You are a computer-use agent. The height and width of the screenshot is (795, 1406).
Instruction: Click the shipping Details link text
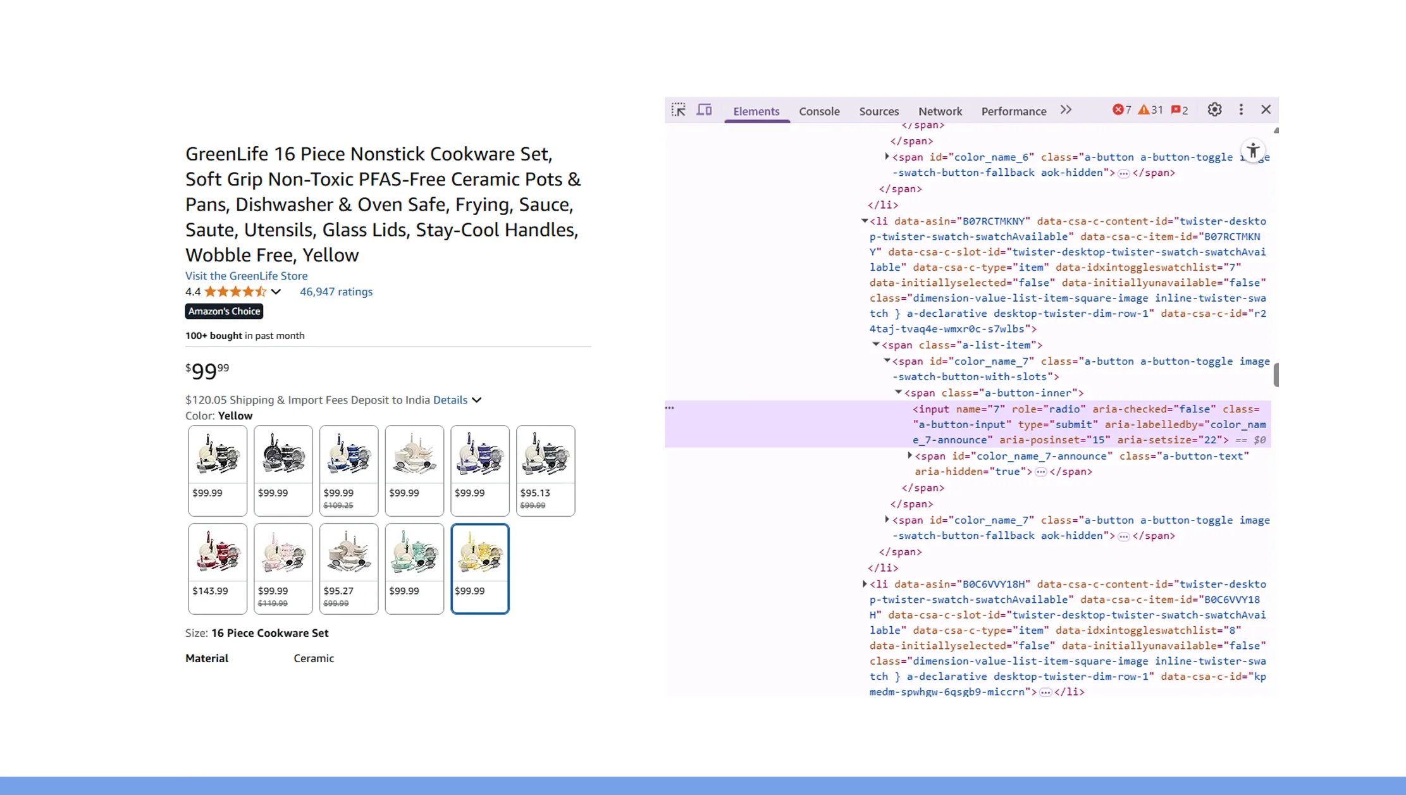point(450,400)
